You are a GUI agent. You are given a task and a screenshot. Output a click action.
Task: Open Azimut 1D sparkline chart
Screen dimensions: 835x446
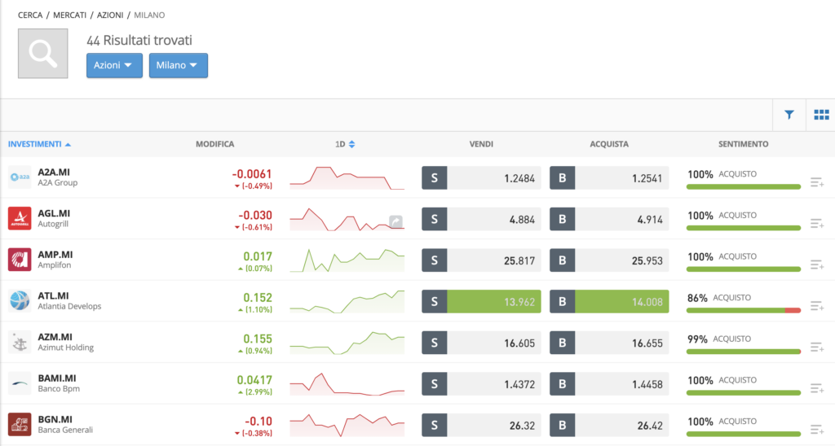[347, 343]
